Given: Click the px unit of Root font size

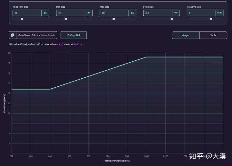Looking at the screenshot, I should tap(45, 13).
